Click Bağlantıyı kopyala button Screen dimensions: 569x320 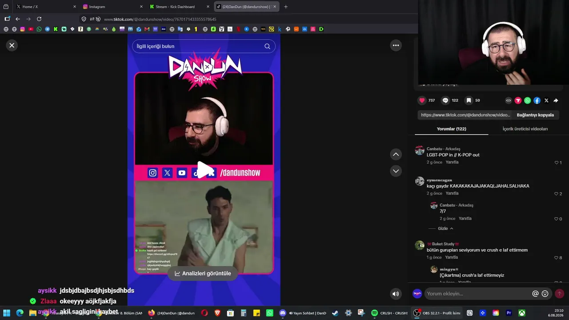click(535, 115)
